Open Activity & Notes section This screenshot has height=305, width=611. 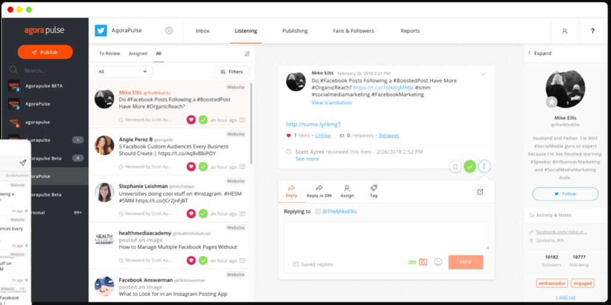(x=551, y=215)
